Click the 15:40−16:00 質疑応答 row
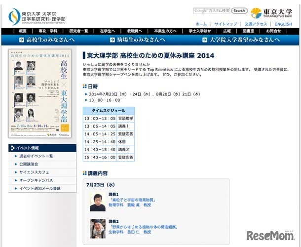Image resolution: width=301 pixels, height=247 pixels. (109, 158)
